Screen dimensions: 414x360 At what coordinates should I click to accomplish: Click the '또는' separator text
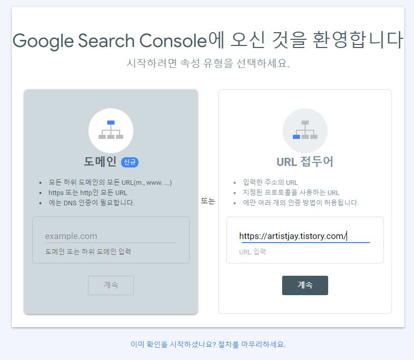pos(208,201)
